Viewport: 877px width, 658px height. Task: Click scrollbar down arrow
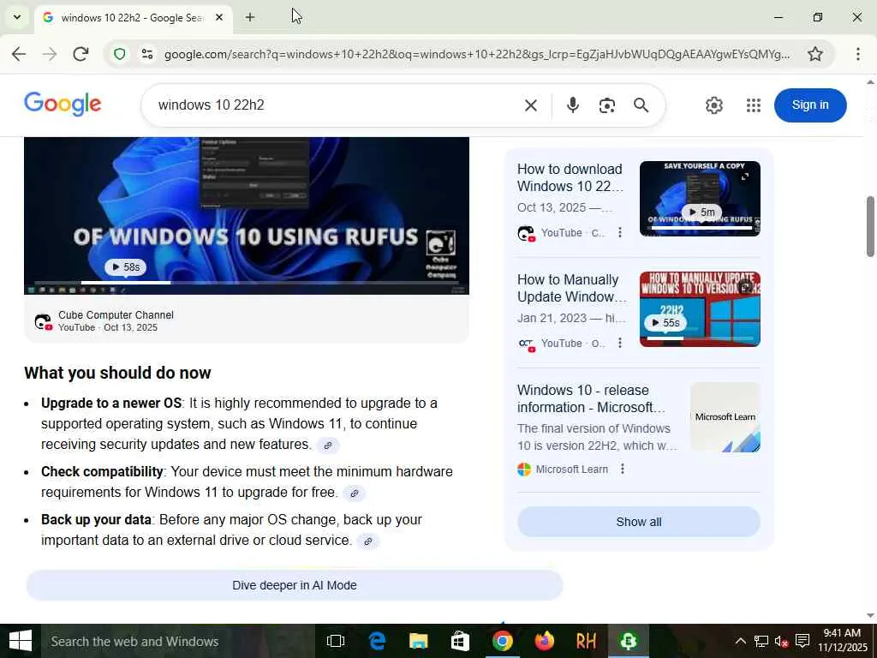[x=870, y=616]
